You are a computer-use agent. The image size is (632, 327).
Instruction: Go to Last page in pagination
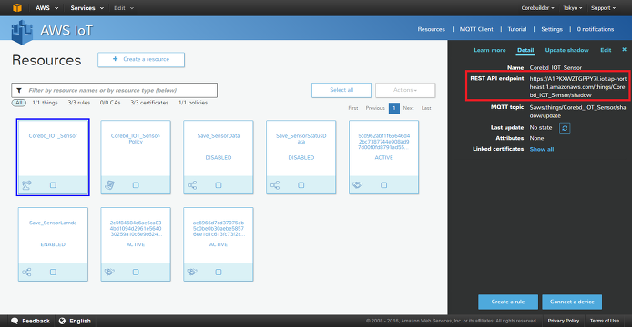426,108
